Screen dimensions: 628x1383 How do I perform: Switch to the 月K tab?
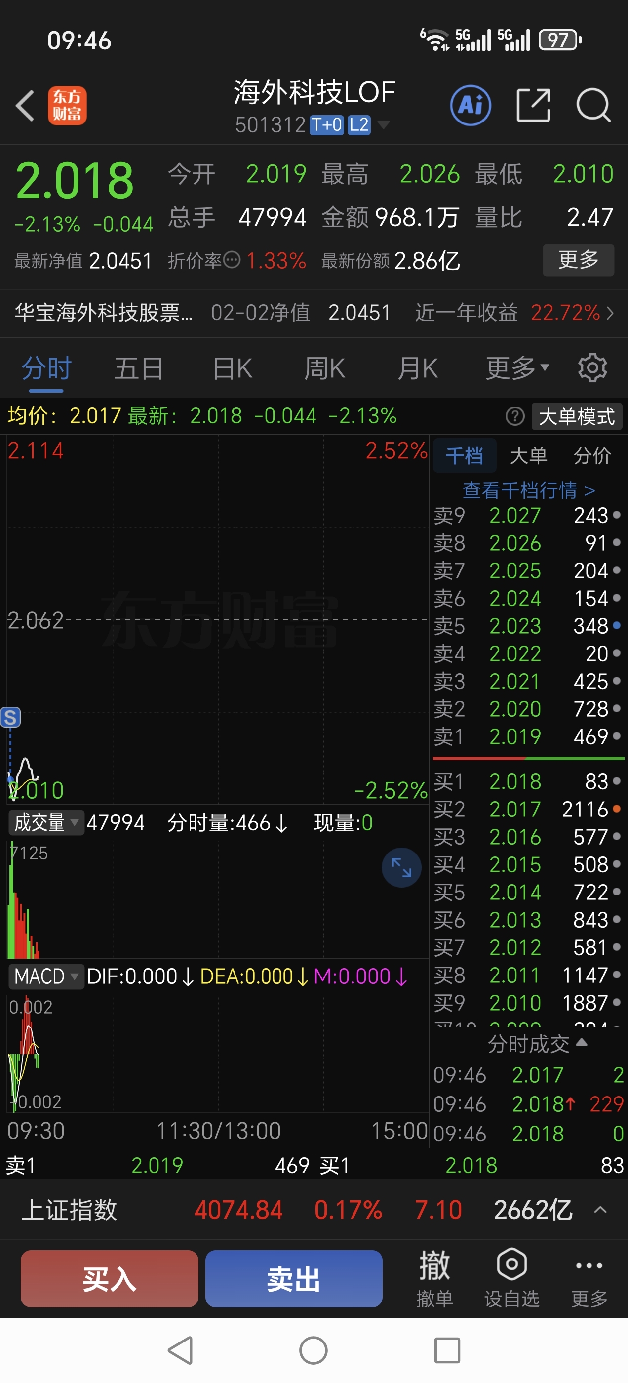tap(418, 368)
